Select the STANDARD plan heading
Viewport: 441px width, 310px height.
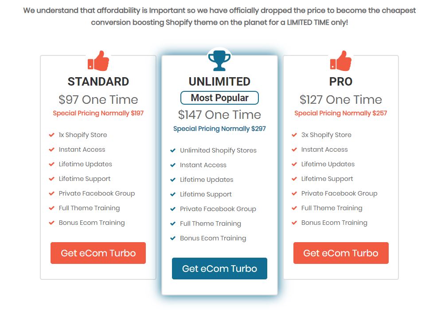point(98,82)
